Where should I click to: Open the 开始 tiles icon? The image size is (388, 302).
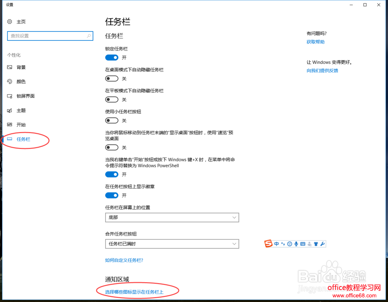coord(10,124)
